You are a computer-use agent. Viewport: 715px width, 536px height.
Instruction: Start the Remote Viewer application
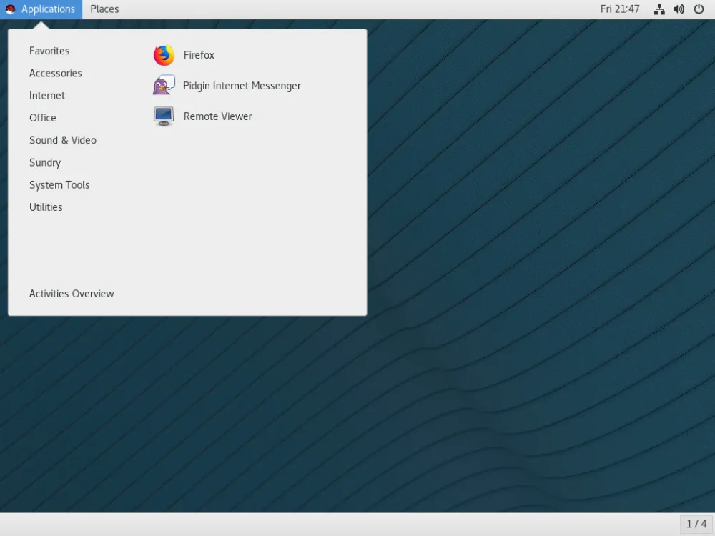217,116
